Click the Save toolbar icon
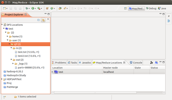 pos(11,8)
